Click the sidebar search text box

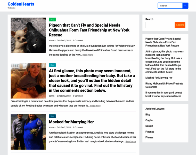tap(159, 25)
